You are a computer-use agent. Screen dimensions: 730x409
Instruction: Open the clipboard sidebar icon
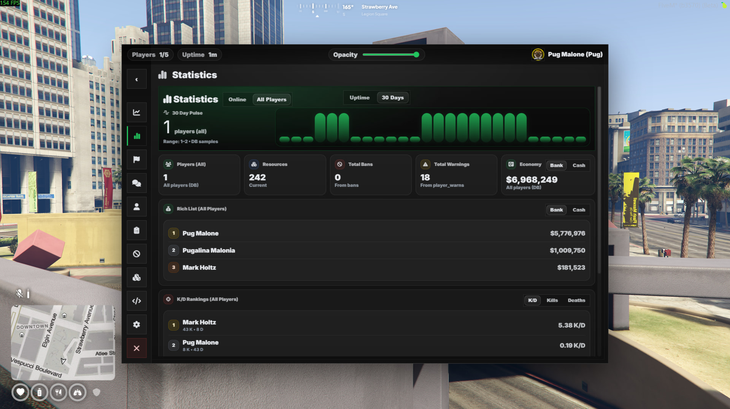136,231
